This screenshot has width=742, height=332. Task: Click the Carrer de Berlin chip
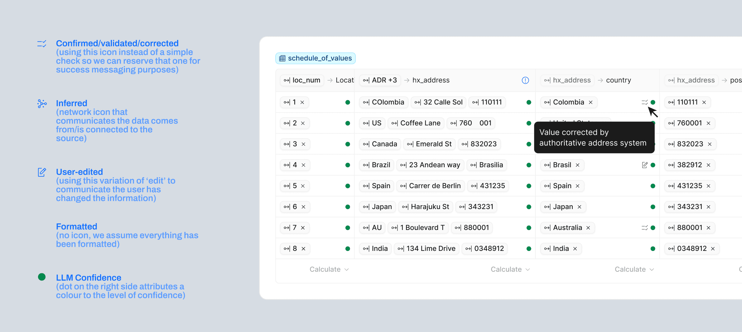click(431, 186)
